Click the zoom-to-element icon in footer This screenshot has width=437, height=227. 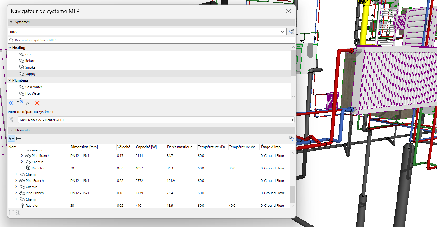[x=18, y=213]
